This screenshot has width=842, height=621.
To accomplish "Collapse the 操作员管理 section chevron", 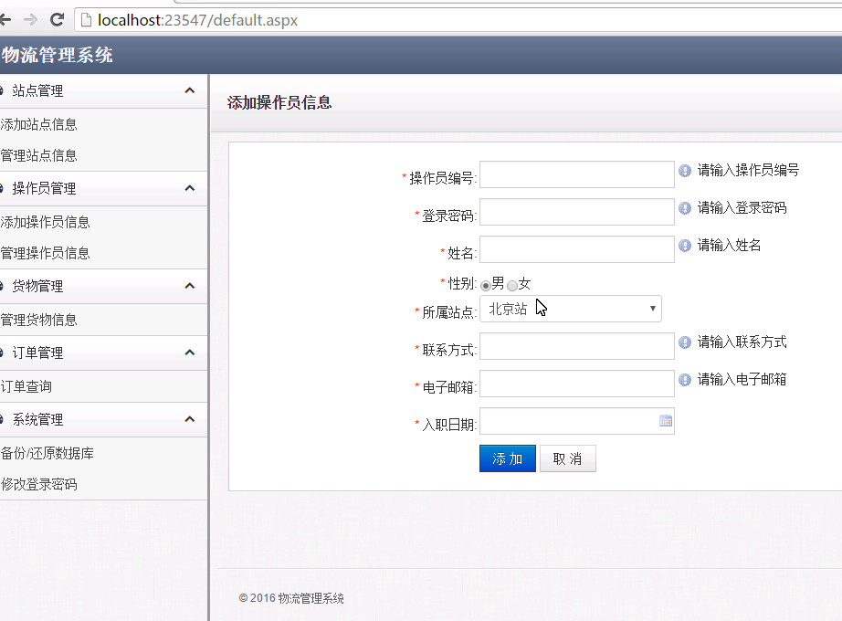I will (190, 188).
